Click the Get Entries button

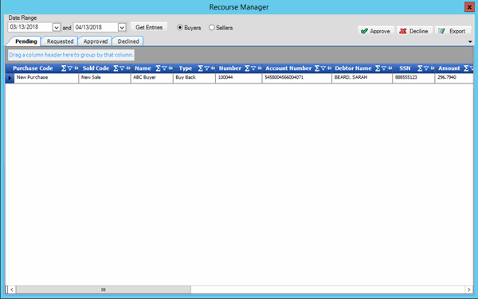pos(149,27)
